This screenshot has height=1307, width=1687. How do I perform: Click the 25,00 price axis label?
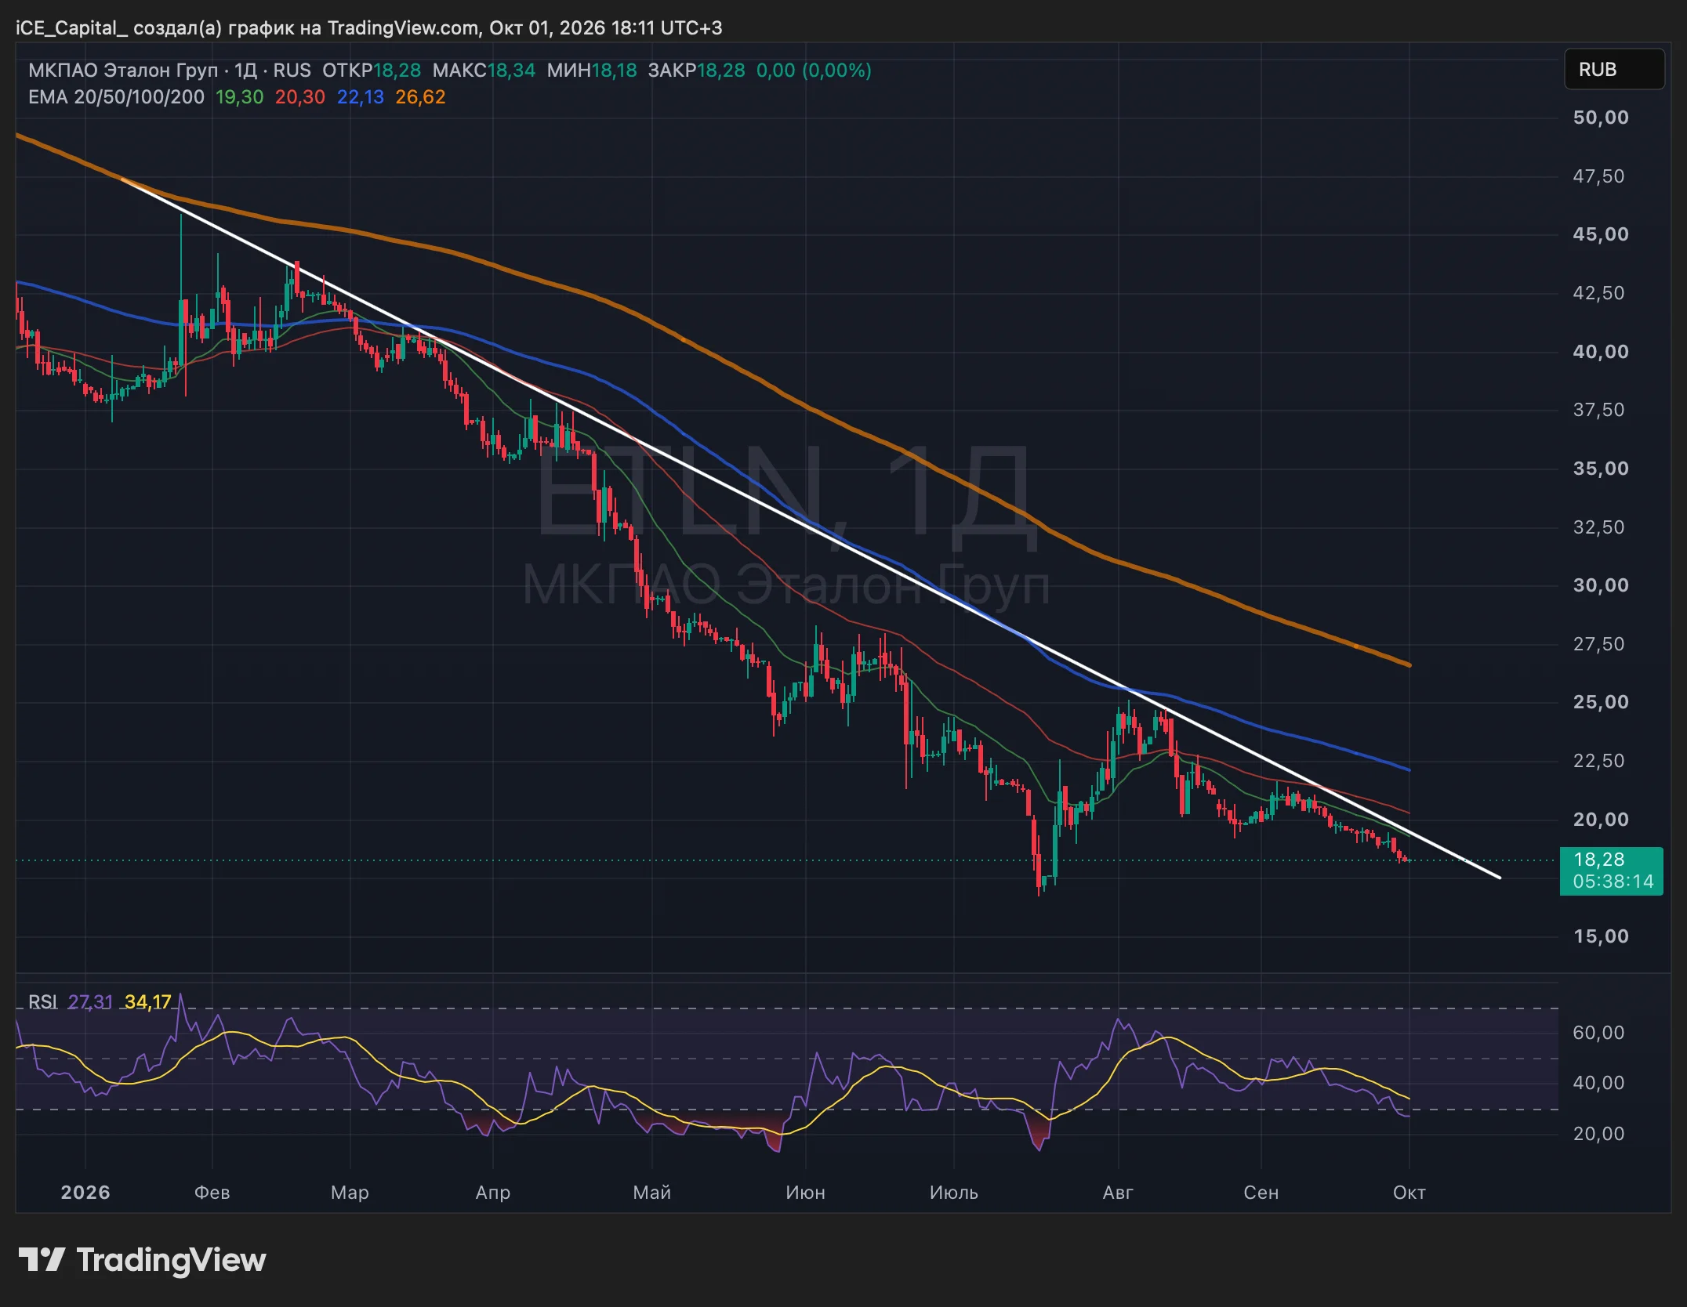pyautogui.click(x=1601, y=702)
